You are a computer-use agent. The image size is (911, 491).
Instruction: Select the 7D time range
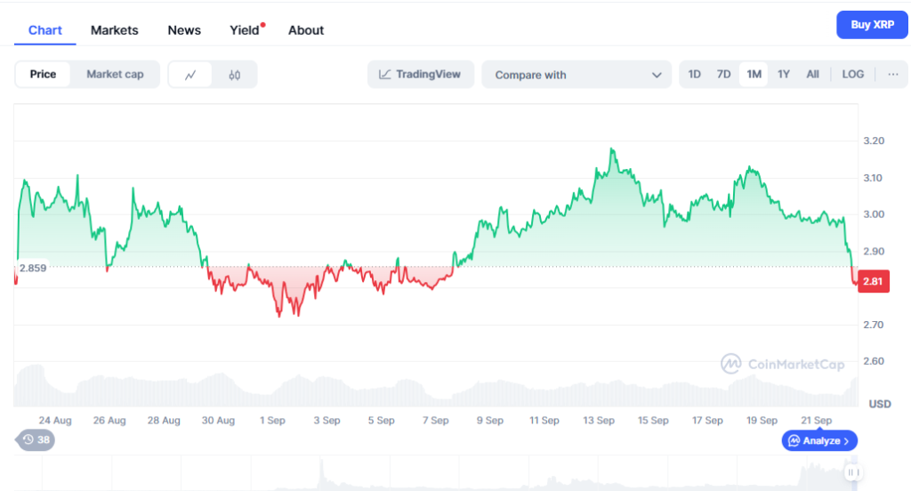(724, 75)
